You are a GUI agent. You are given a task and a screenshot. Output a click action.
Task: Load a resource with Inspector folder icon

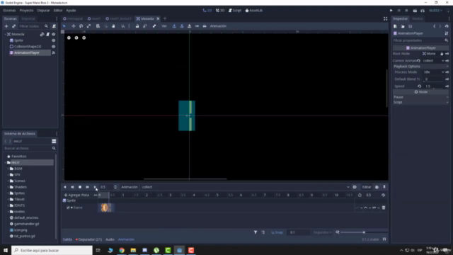click(x=403, y=26)
